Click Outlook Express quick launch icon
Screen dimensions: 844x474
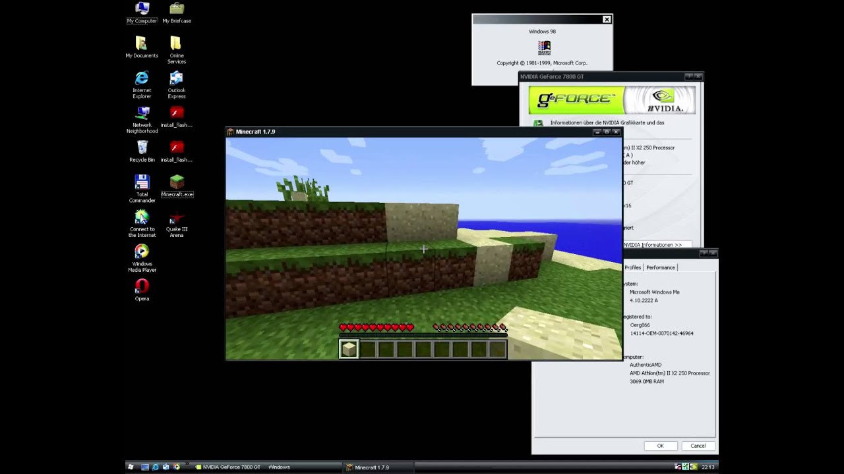[166, 467]
